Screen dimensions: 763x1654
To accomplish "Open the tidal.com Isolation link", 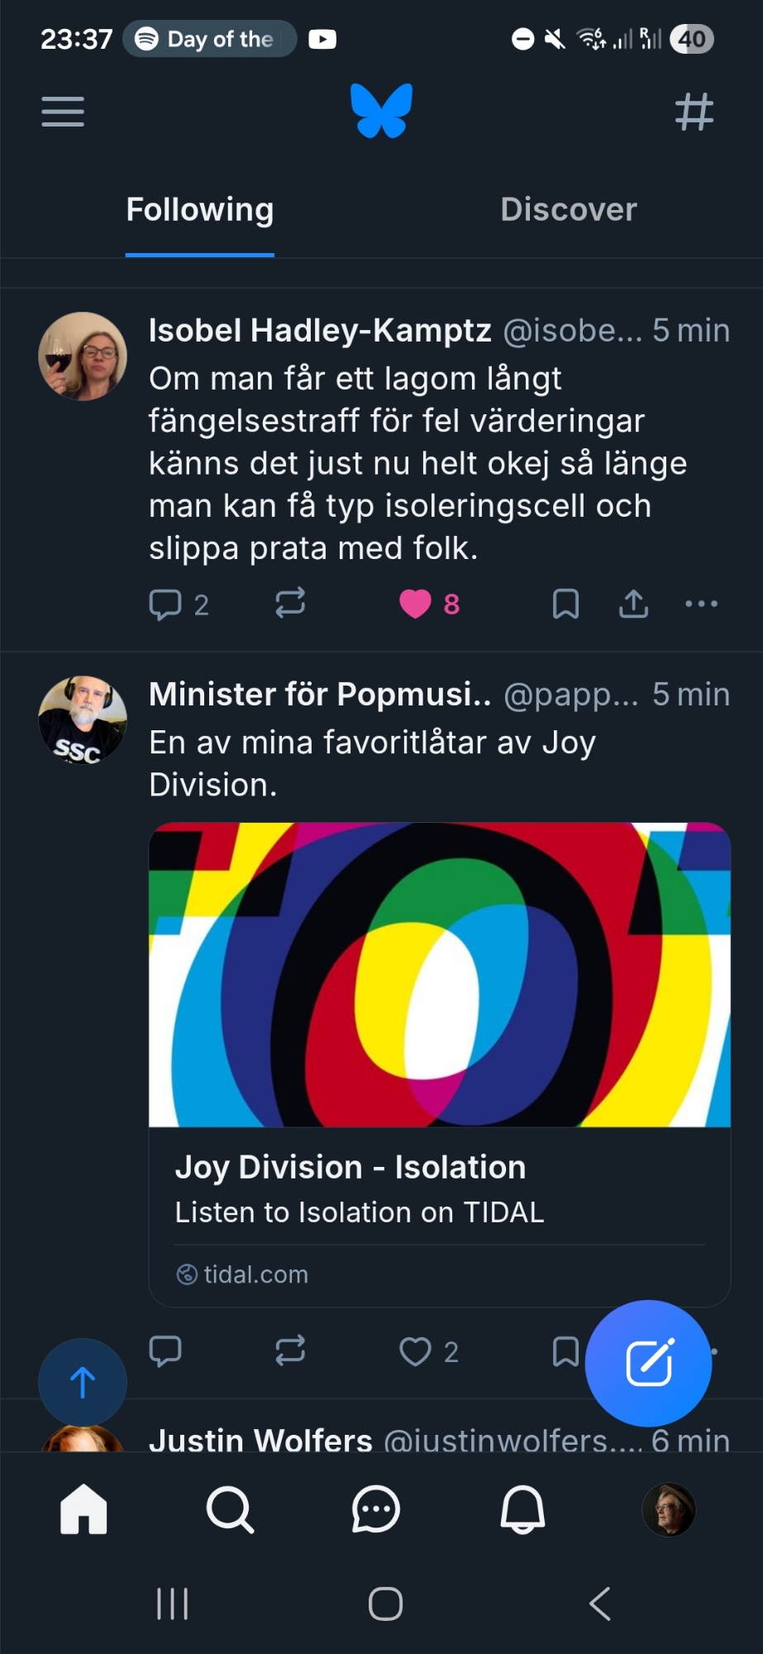I will (x=359, y=1191).
